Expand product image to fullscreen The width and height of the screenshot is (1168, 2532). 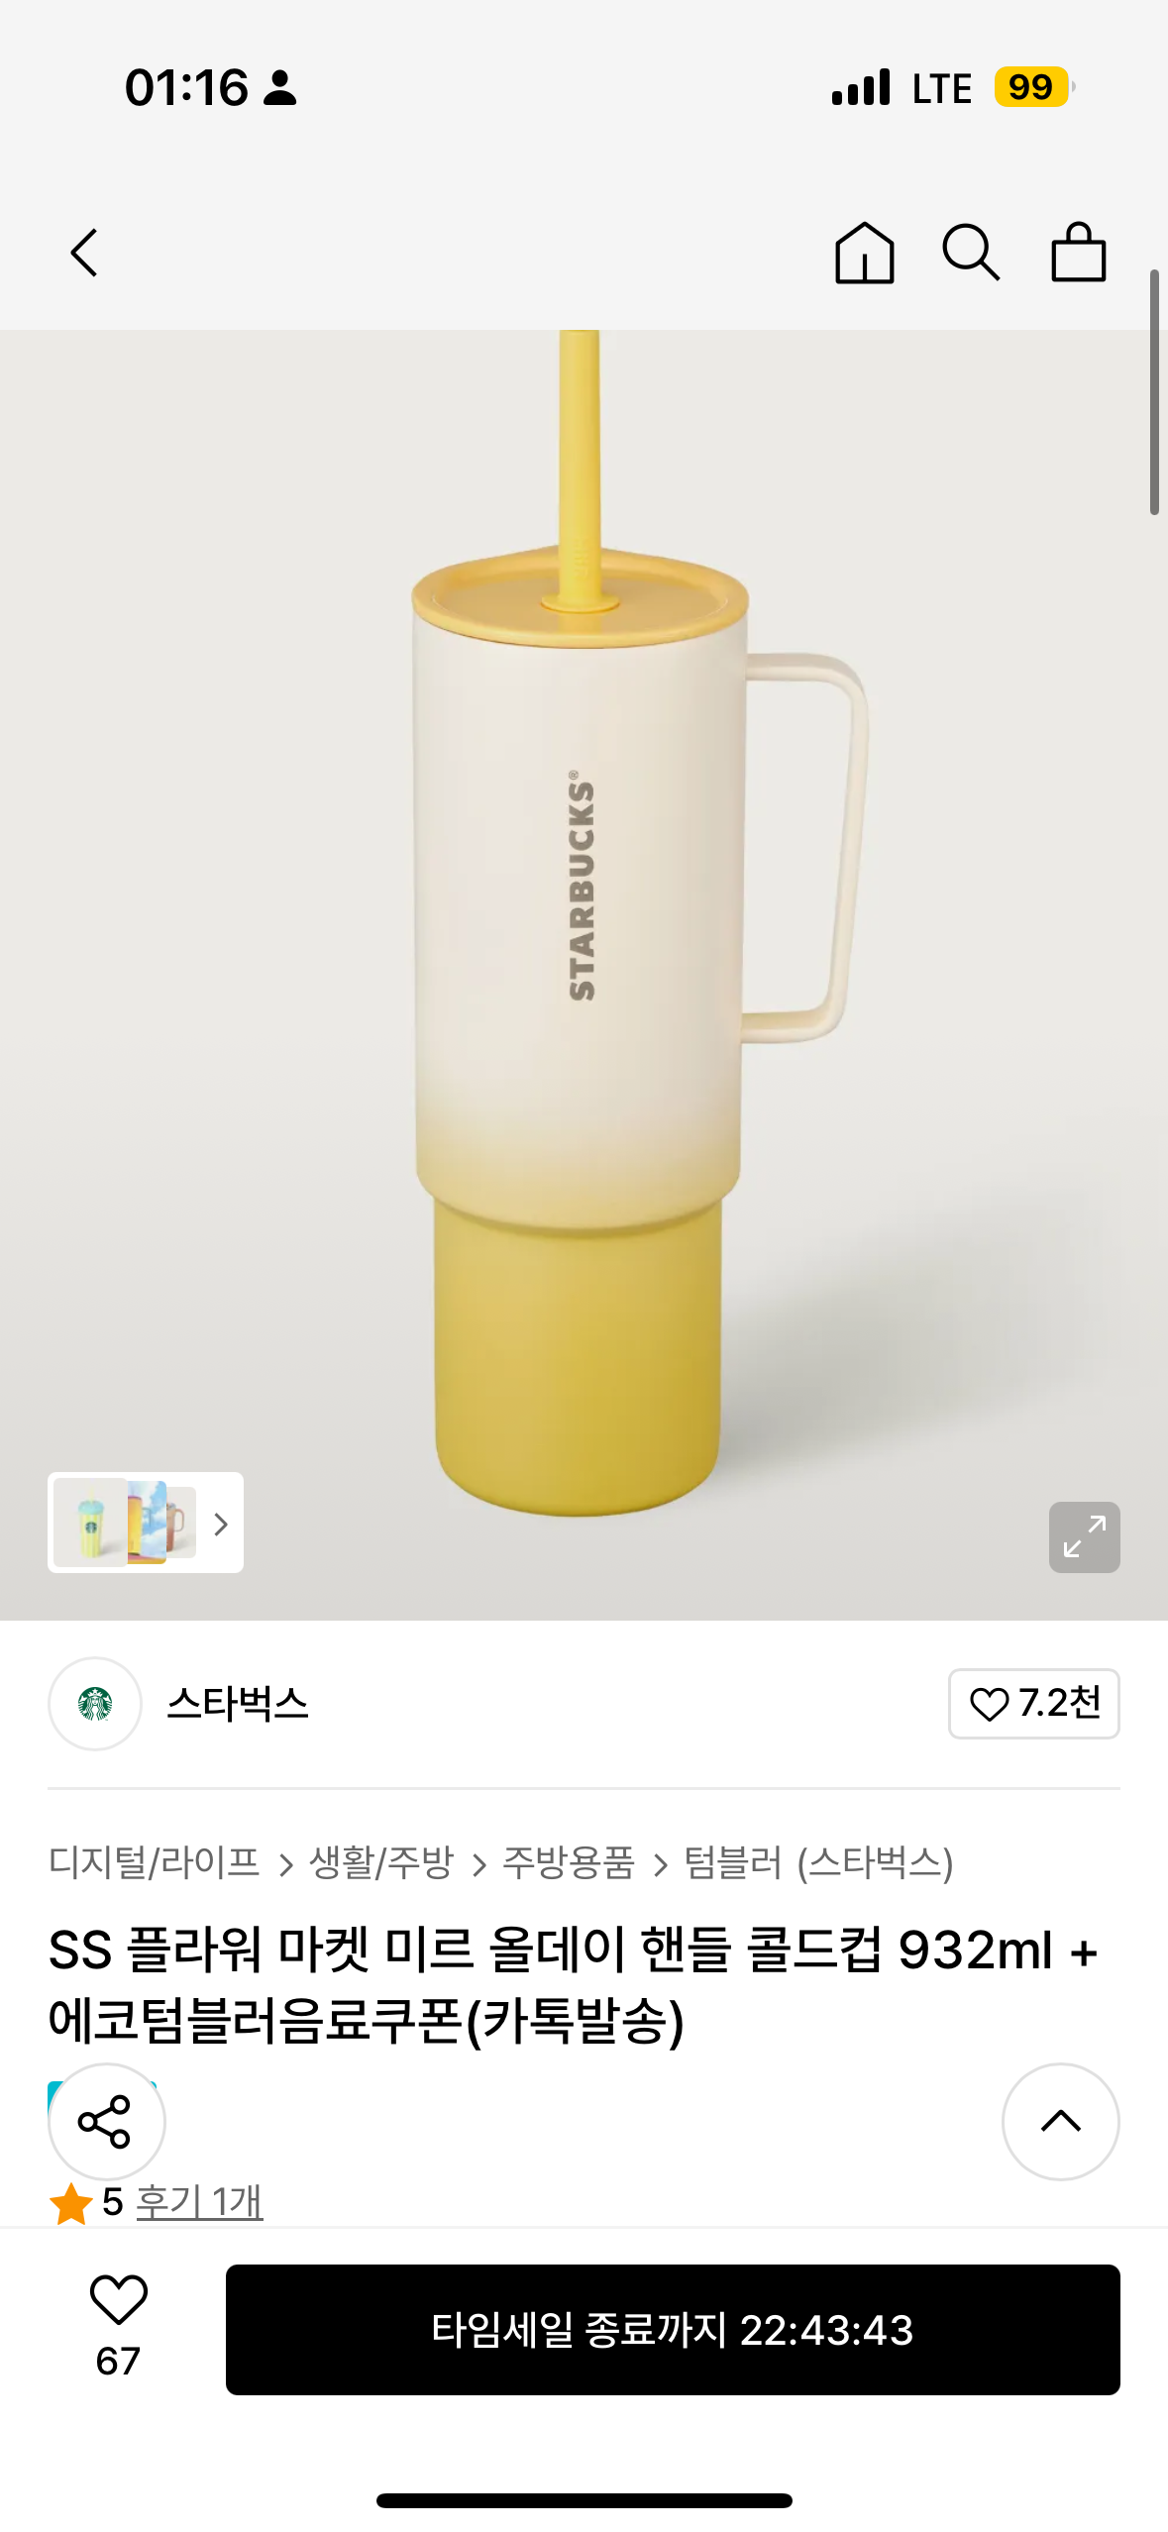[x=1084, y=1536]
